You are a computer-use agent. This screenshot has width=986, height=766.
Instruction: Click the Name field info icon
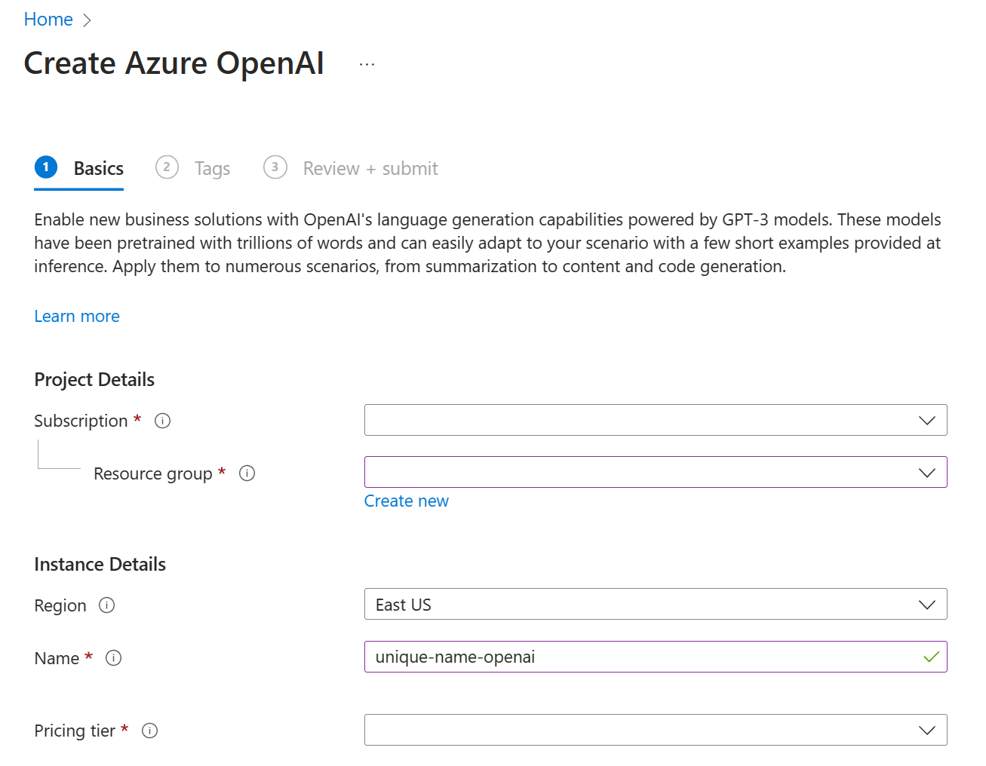pyautogui.click(x=114, y=658)
